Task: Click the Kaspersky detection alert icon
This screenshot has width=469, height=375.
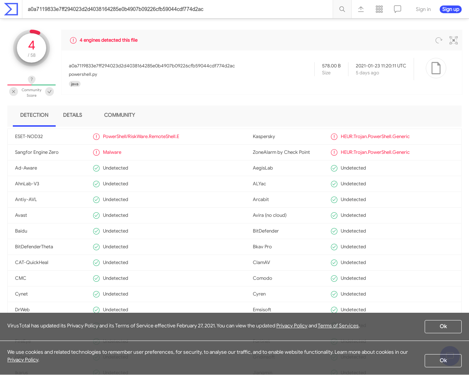Action: click(x=334, y=137)
